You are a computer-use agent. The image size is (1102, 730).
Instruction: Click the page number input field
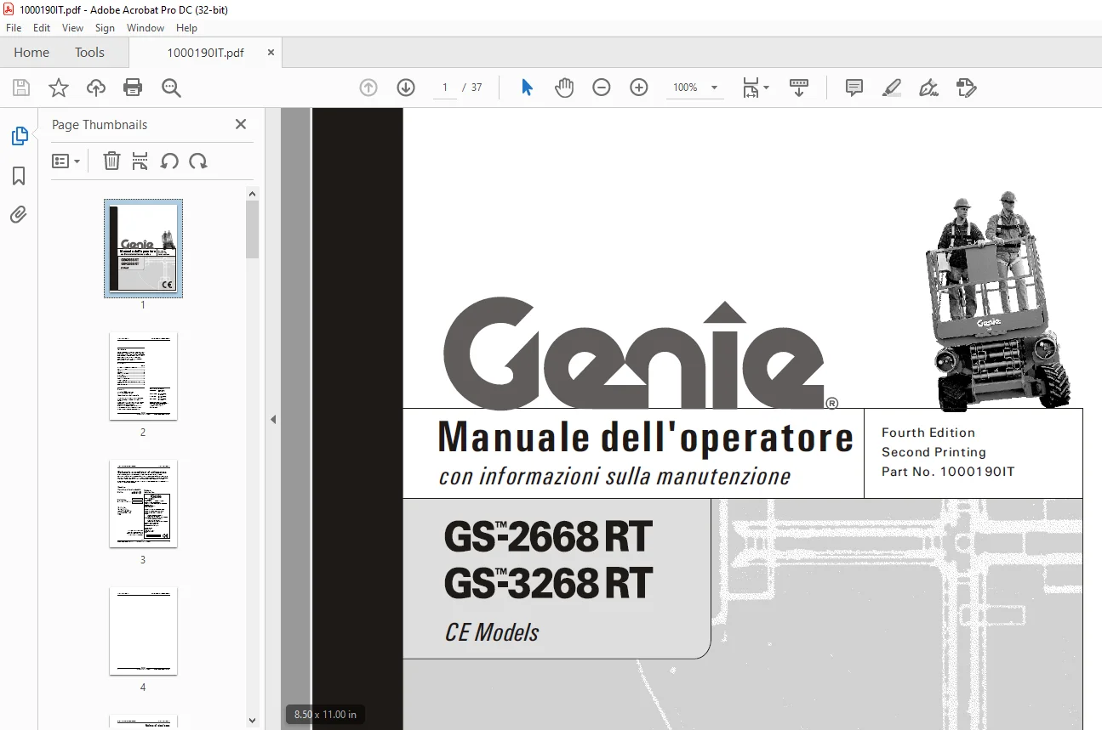444,88
